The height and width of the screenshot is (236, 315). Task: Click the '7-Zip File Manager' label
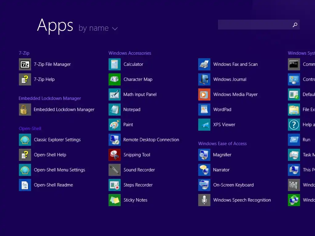pos(52,64)
